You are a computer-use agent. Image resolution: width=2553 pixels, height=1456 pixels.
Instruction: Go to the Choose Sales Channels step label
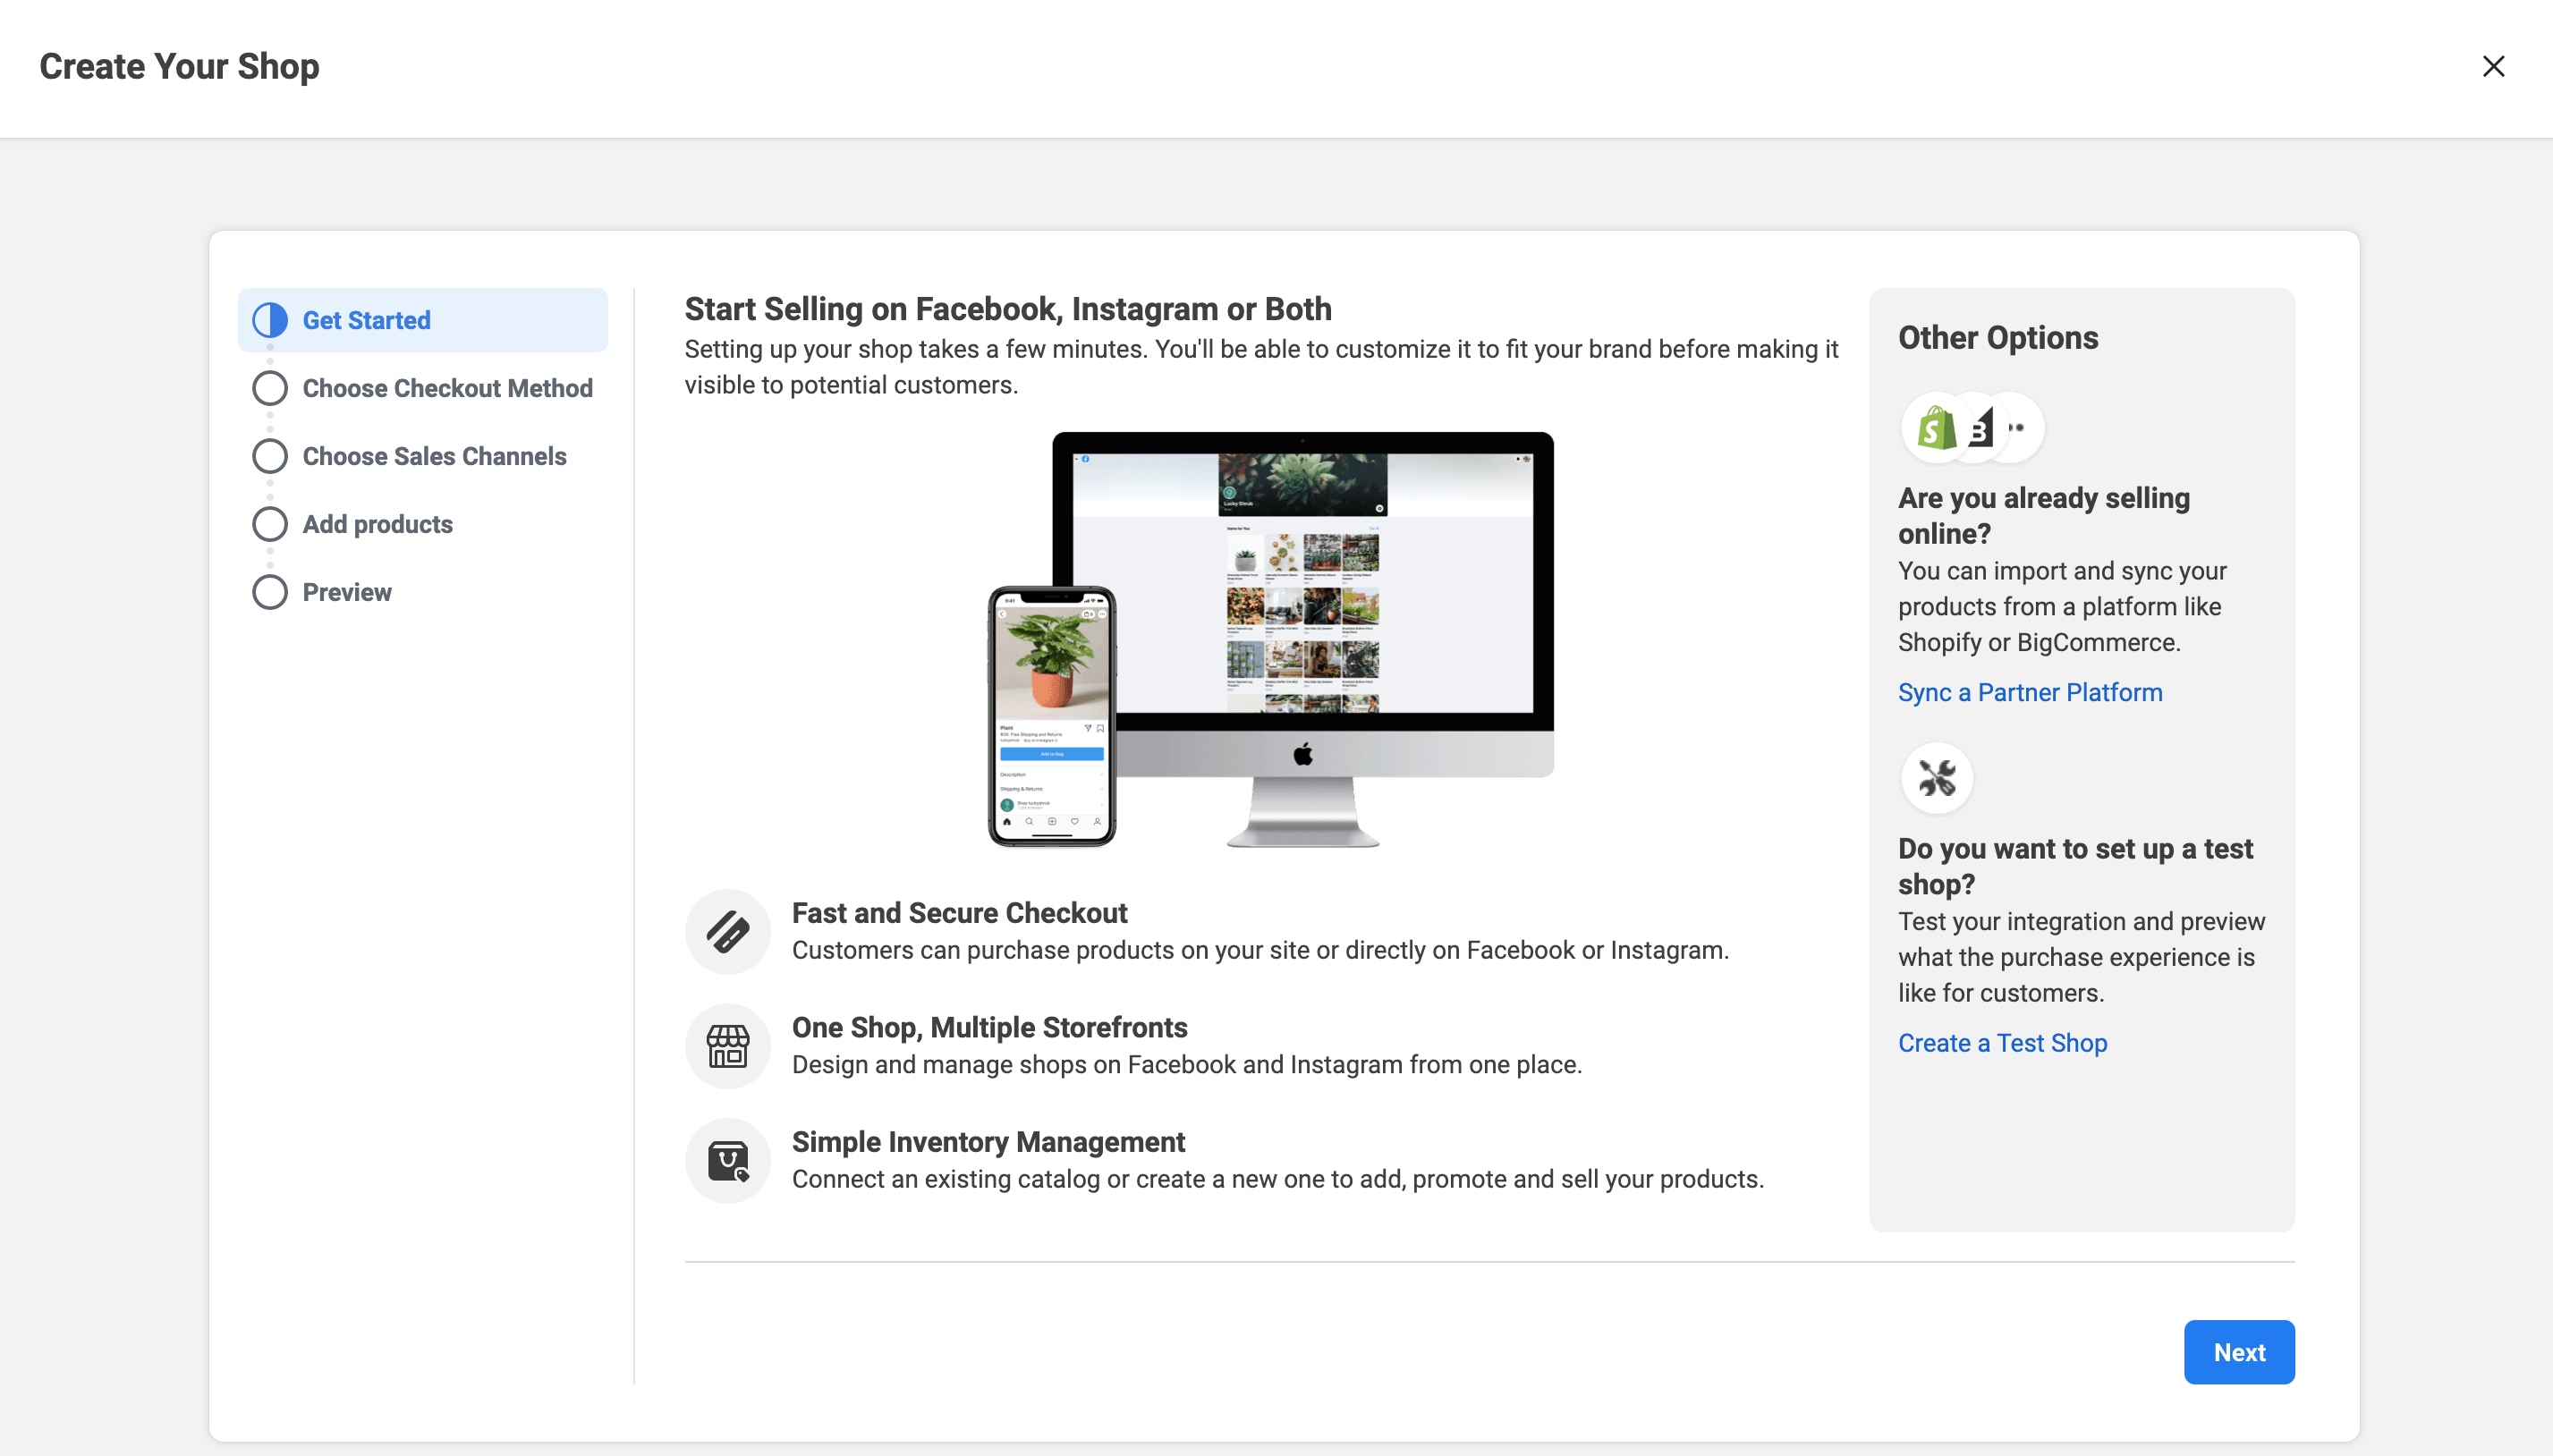coord(434,456)
